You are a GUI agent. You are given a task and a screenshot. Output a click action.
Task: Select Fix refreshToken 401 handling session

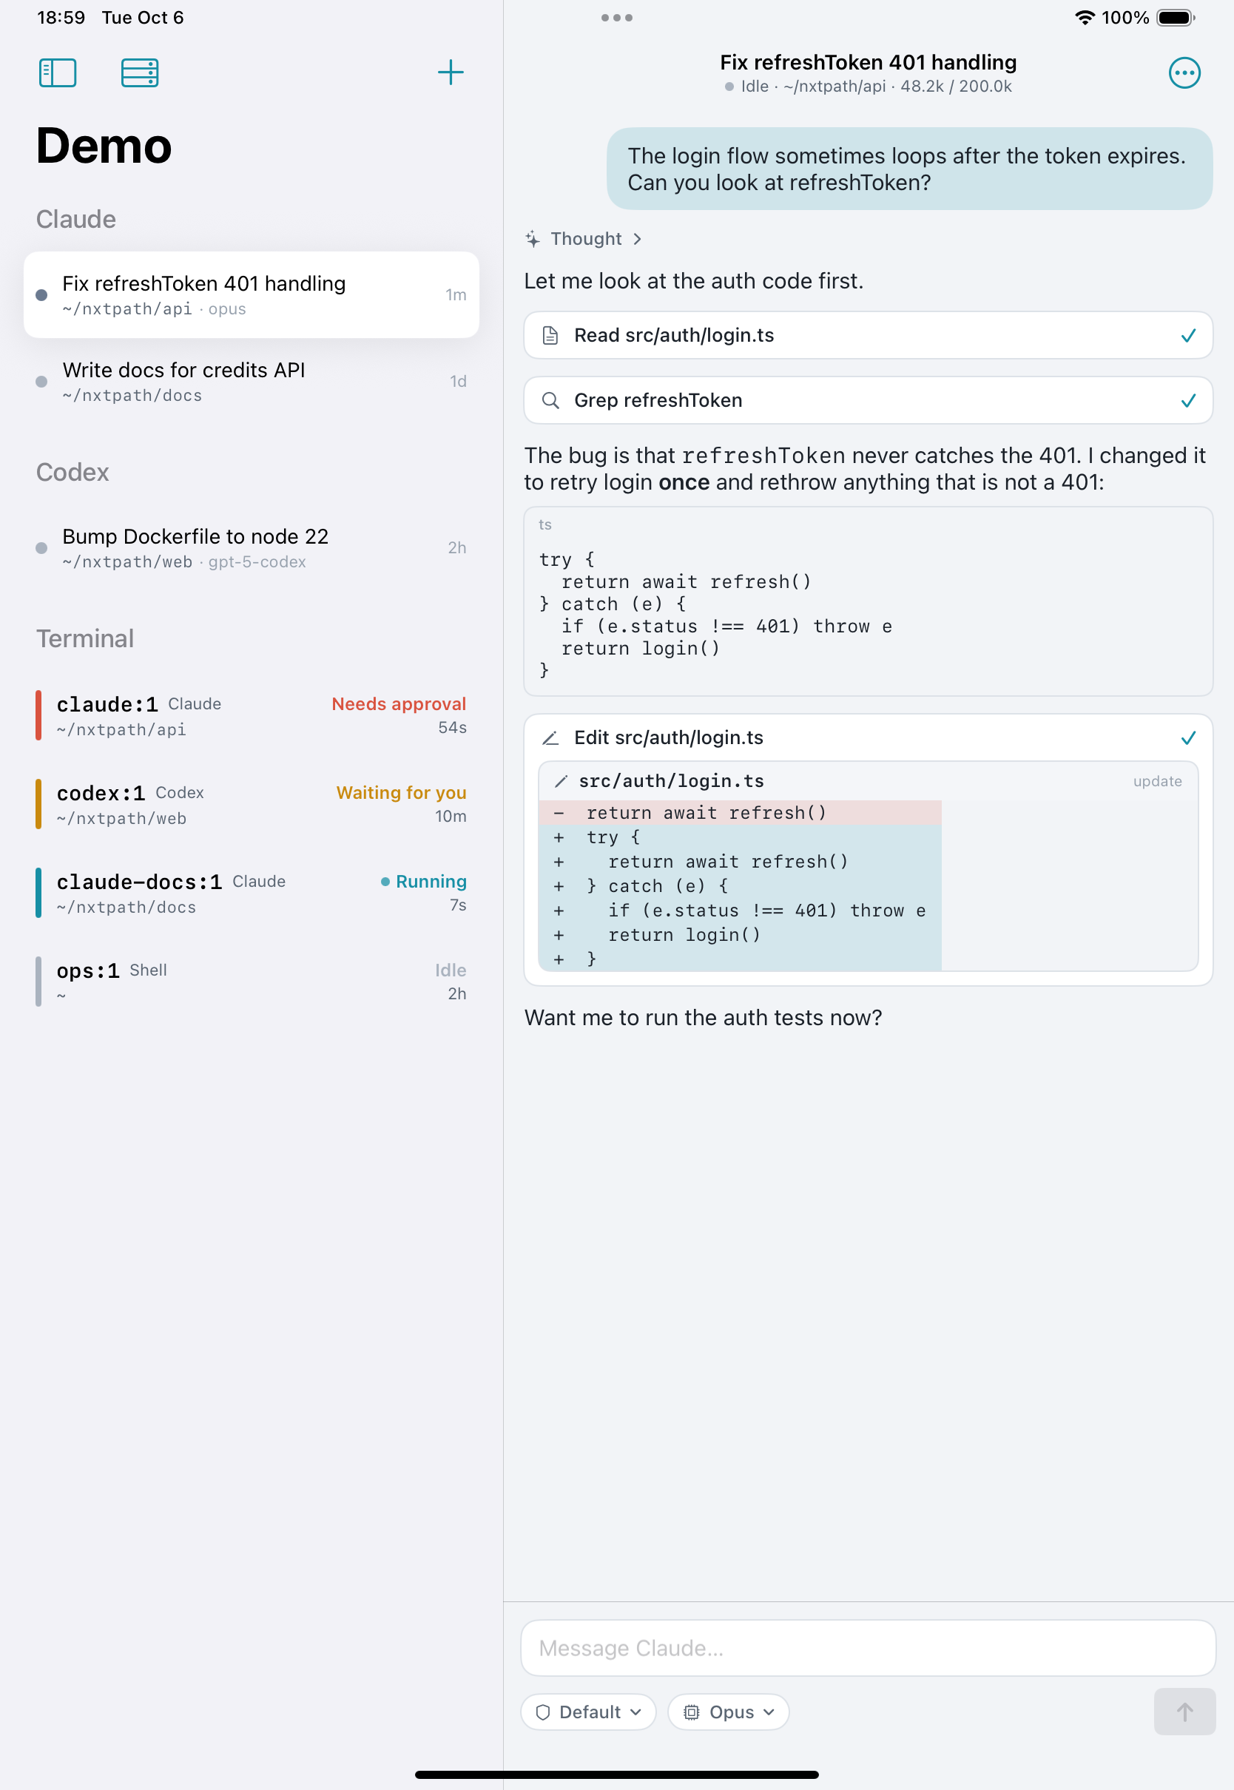252,294
